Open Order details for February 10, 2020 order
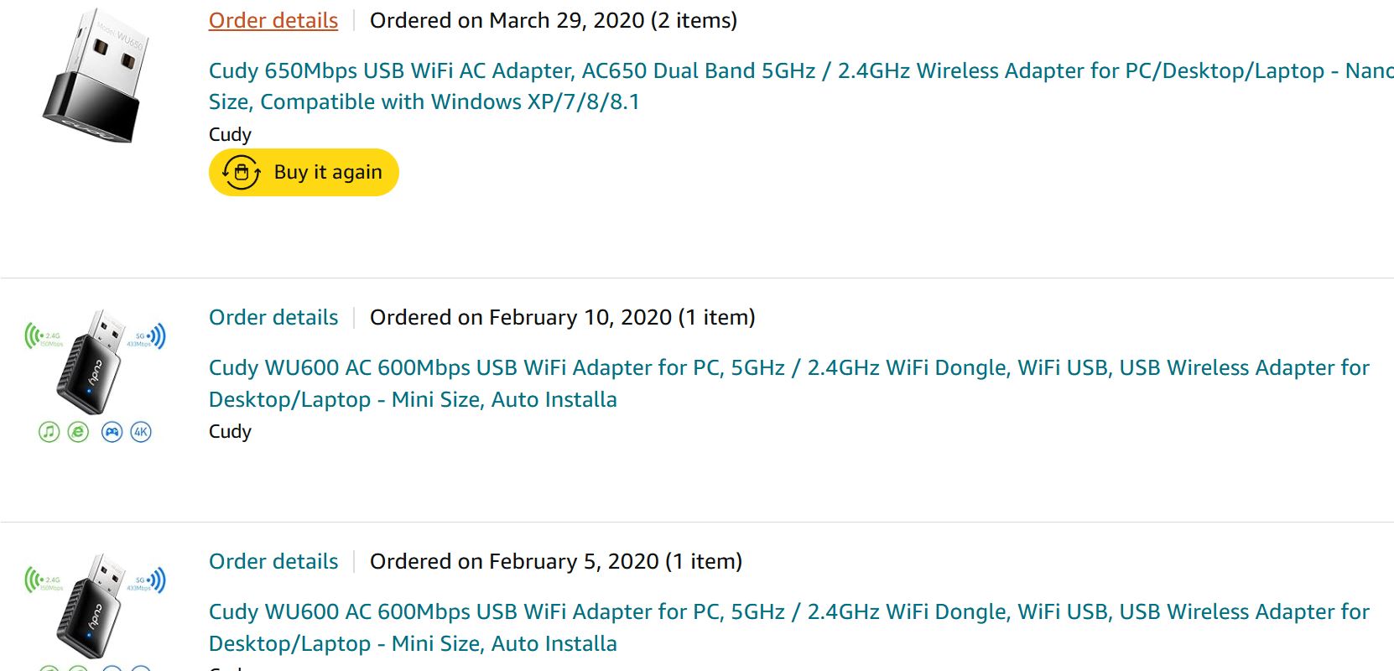 click(x=273, y=317)
